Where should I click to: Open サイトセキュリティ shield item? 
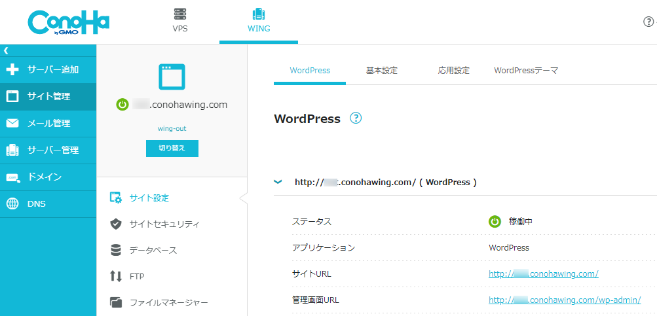coord(164,224)
